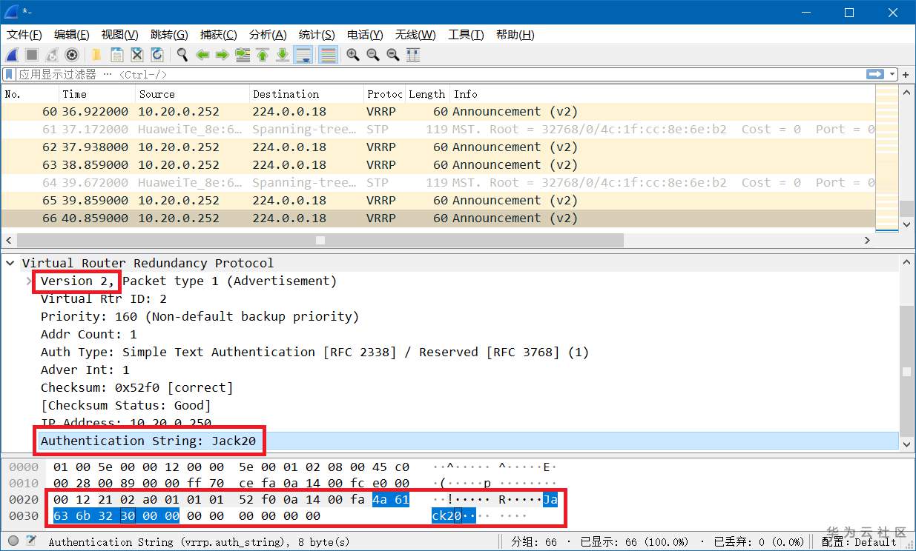The height and width of the screenshot is (551, 916).
Task: Select Virtual Rtr ID: 2 field
Action: (x=104, y=299)
